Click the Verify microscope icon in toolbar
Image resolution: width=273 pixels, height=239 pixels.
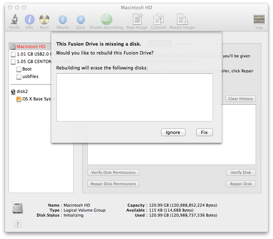tap(14, 19)
